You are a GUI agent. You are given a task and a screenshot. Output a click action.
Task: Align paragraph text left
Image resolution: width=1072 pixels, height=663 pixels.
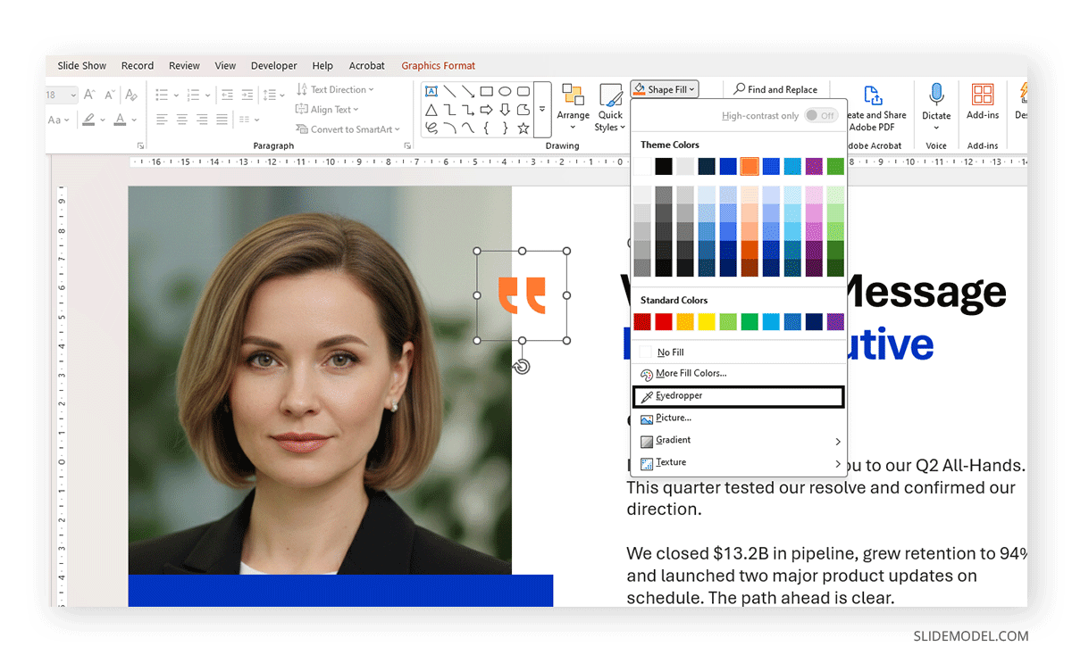tap(162, 120)
